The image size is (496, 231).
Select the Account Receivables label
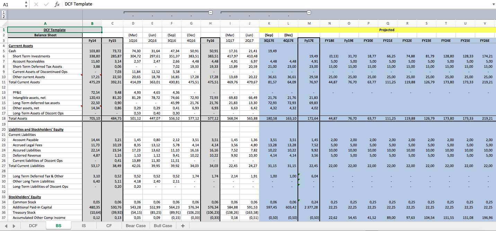click(29, 61)
